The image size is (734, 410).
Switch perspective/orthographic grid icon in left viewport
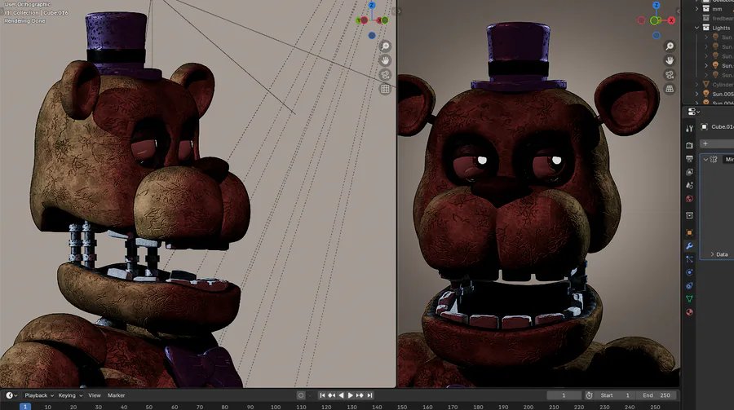pos(385,89)
